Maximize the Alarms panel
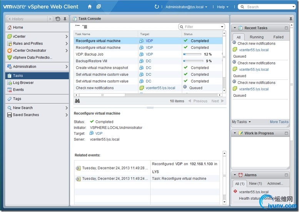The height and width of the screenshot is (212, 299). [x=286, y=175]
